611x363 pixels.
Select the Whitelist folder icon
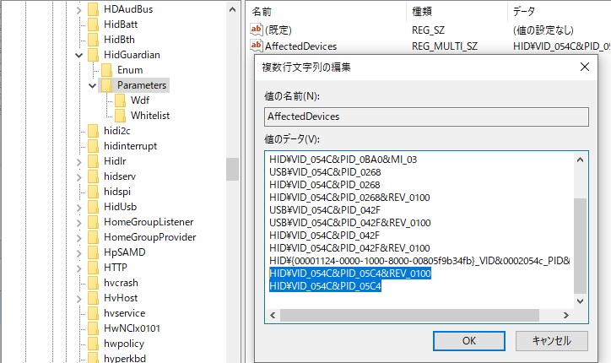point(120,116)
